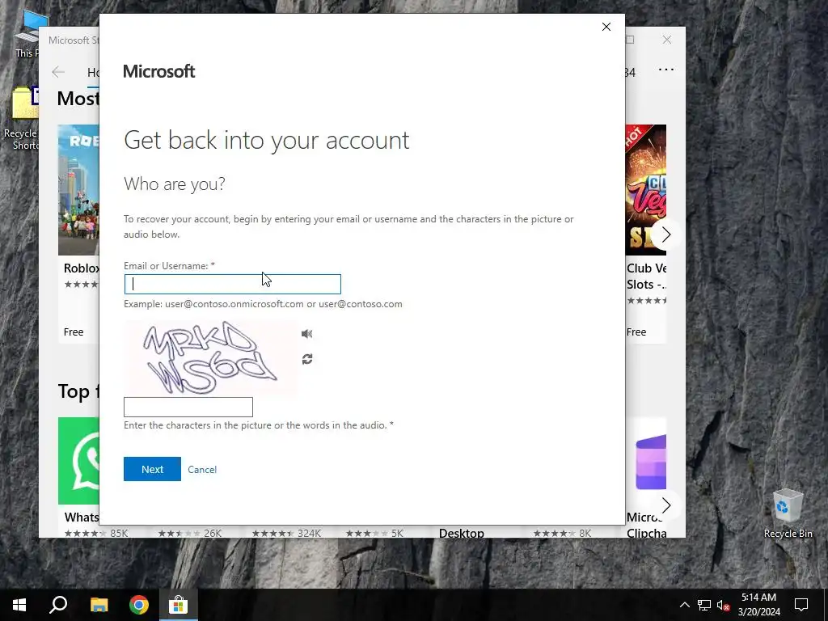This screenshot has height=621, width=828.
Task: Go back in Microsoft Store window
Action: tap(58, 72)
